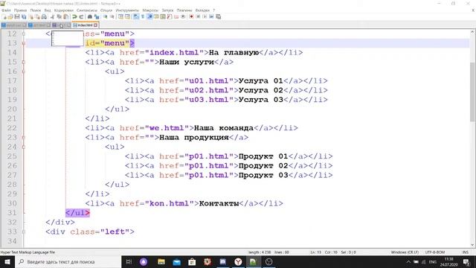Toggle word wrap in the toolbar
The image size is (476, 268).
coord(135,16)
